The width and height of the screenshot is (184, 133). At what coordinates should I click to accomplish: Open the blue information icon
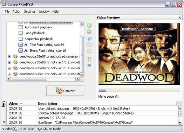pyautogui.click(x=89, y=38)
